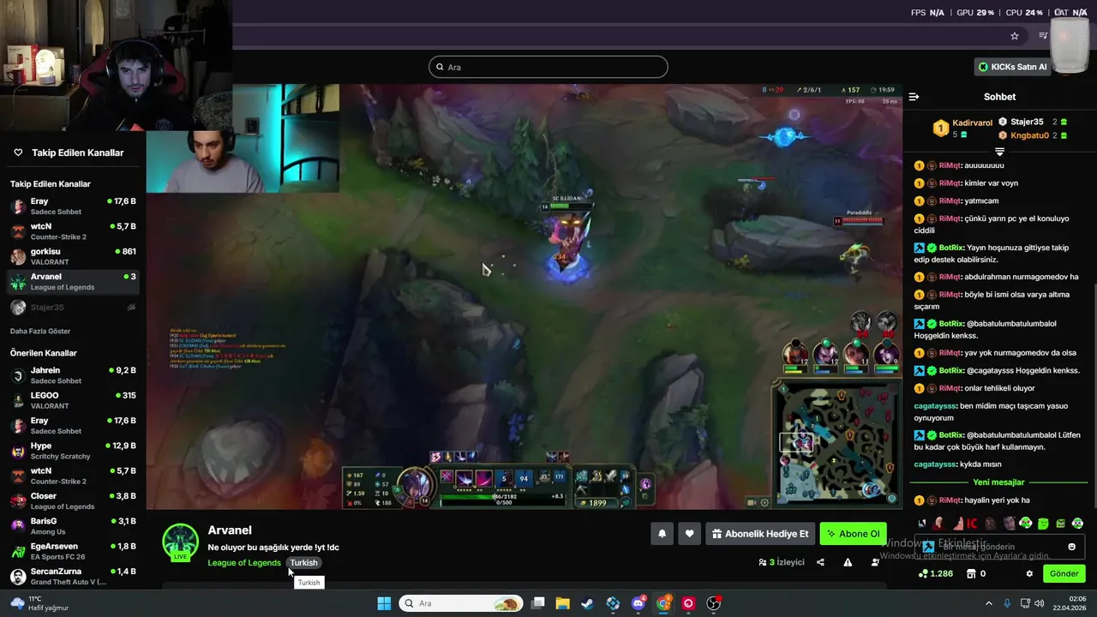The image size is (1097, 617).
Task: Open wtcN channel in Takip Edilen Kanallar
Action: coord(73,231)
